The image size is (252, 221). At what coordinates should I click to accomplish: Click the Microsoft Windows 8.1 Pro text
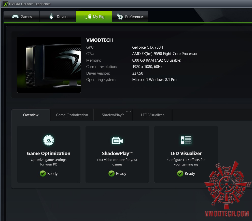coord(154,80)
